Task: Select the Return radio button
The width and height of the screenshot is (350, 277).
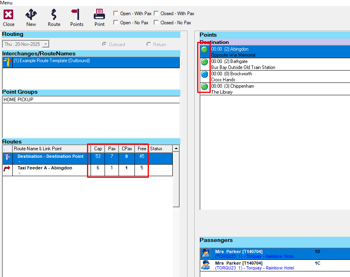Action: [x=149, y=45]
